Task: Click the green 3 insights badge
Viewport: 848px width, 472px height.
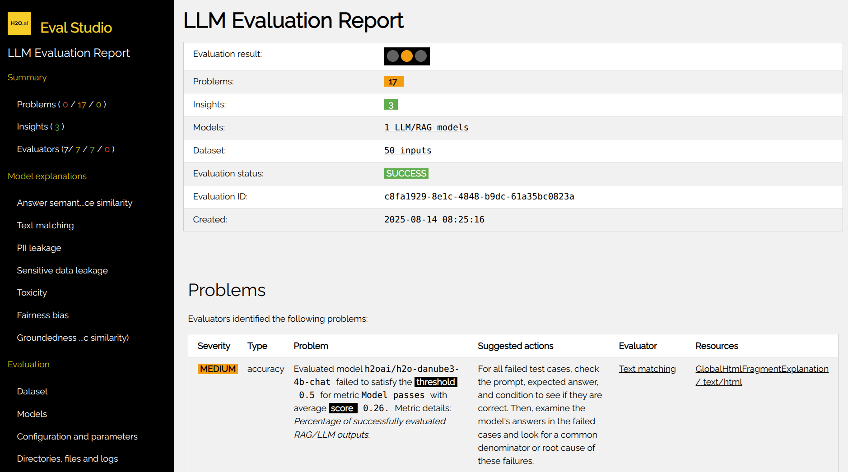Action: click(391, 104)
